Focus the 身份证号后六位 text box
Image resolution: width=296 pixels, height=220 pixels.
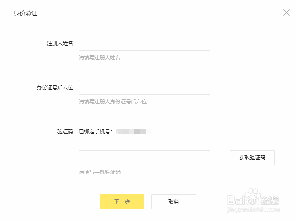point(144,87)
